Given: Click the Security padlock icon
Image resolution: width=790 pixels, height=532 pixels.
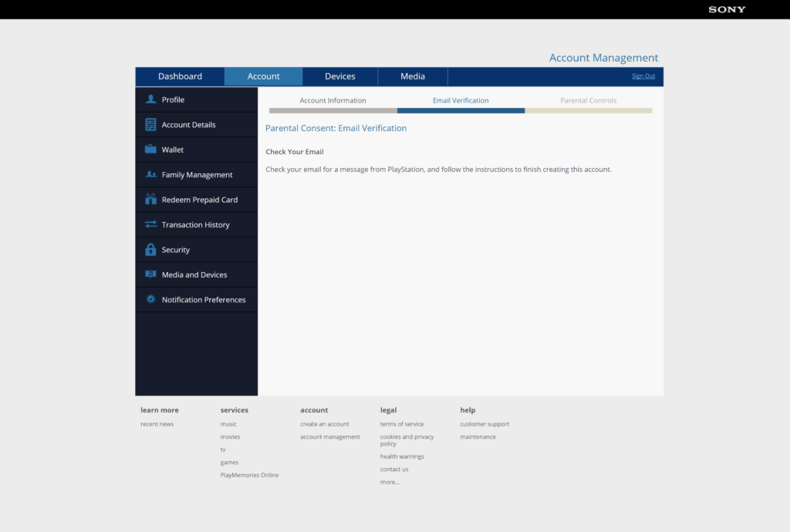Looking at the screenshot, I should 150,249.
